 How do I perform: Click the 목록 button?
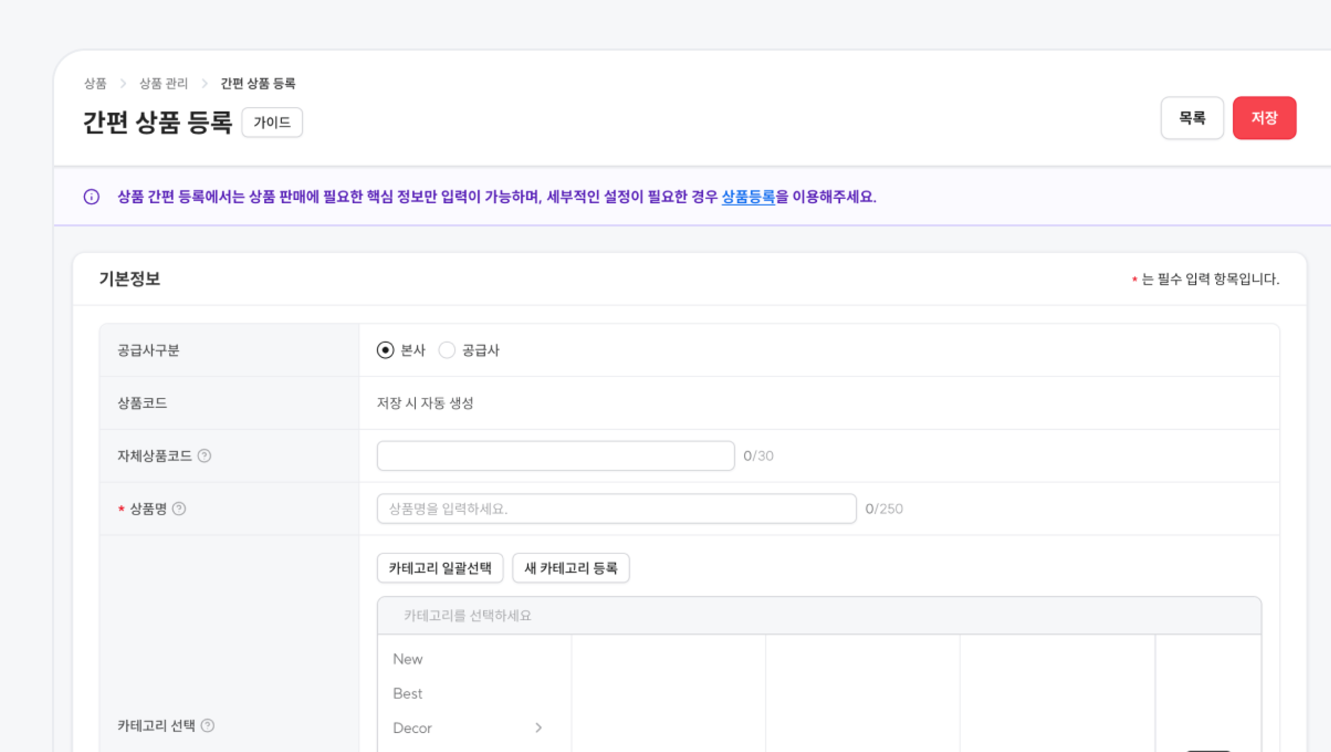(x=1192, y=118)
